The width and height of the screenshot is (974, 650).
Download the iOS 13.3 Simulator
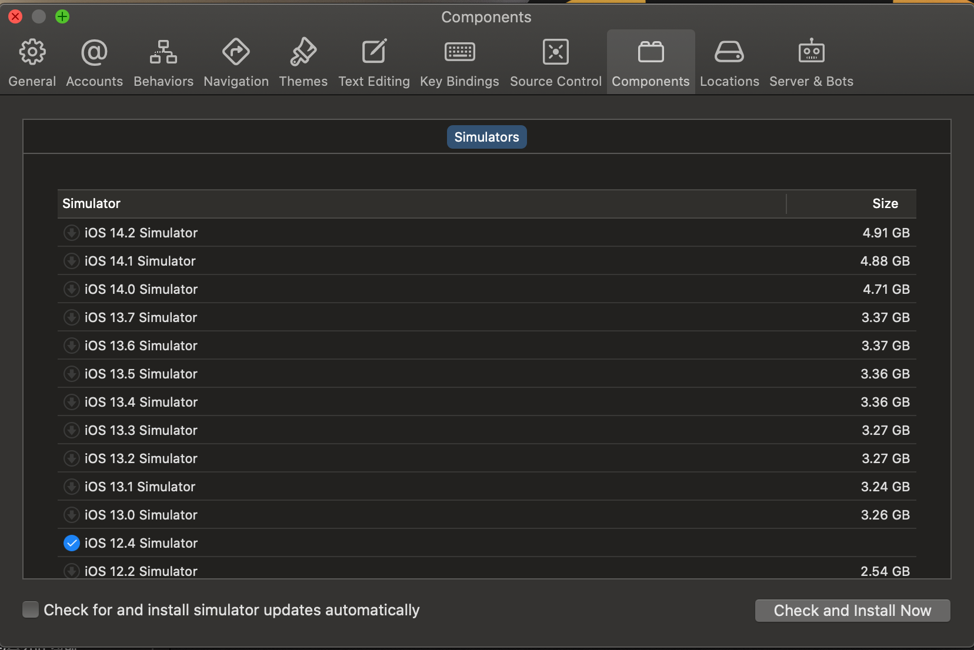[x=72, y=430]
